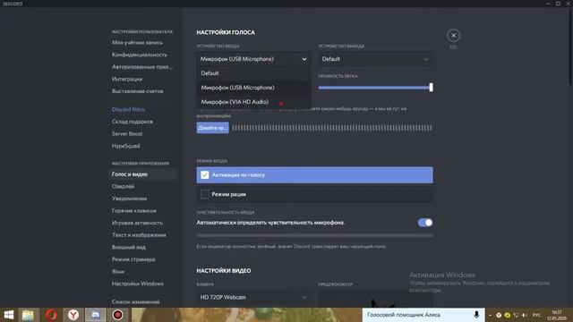Click language indicator РУС in tray
573x322 pixels.
[537, 315]
